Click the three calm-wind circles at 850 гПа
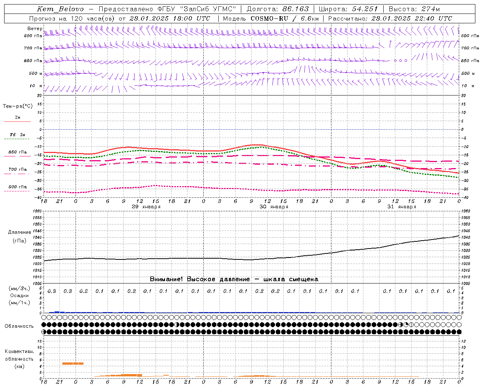The width and height of the screenshot is (481, 385). pos(401,60)
